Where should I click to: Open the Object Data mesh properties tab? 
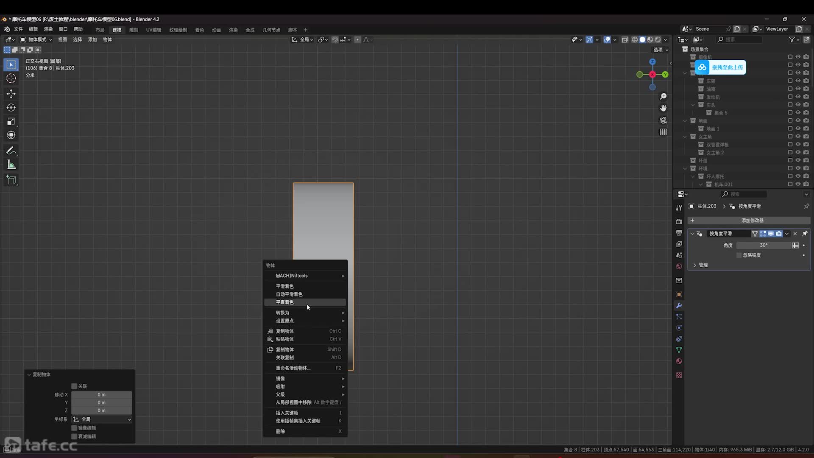(679, 350)
